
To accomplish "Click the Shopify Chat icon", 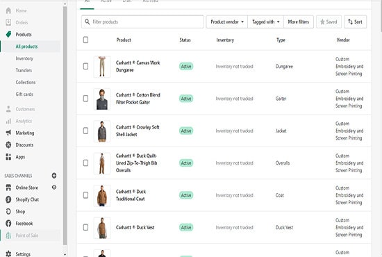I will pyautogui.click(x=8, y=199).
